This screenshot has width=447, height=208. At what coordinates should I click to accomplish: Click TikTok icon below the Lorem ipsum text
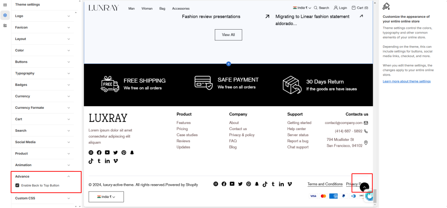point(91,161)
